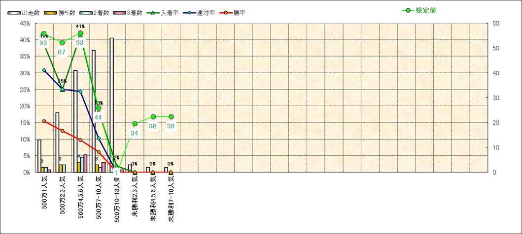Select the 連対率 point at 500万1人気
The image size is (522, 234).
click(x=44, y=70)
